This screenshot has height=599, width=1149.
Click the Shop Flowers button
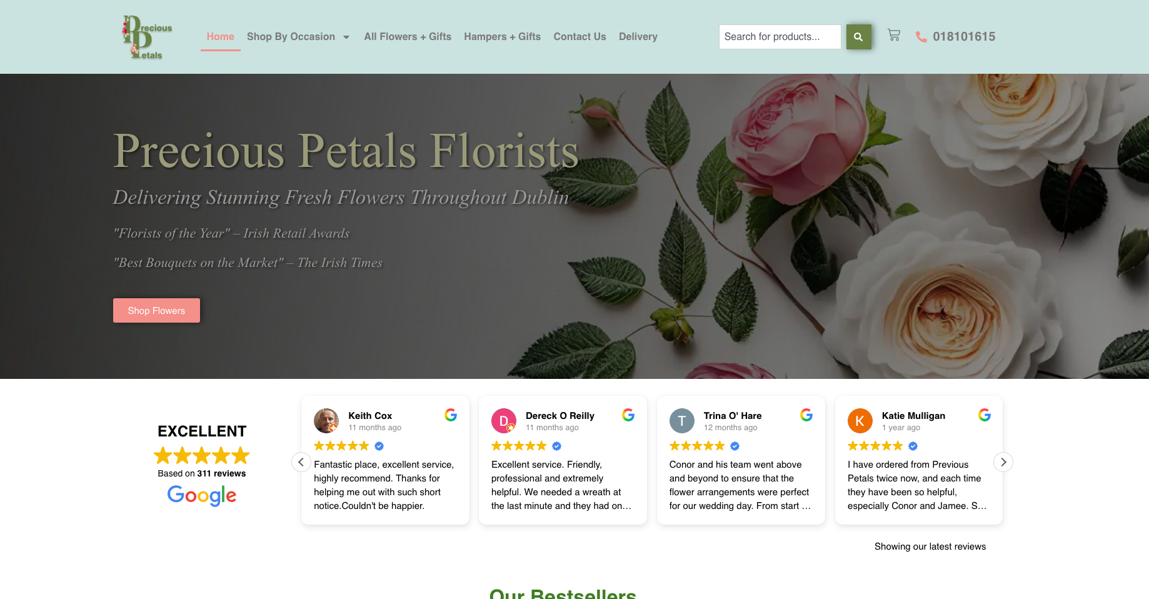(x=156, y=311)
